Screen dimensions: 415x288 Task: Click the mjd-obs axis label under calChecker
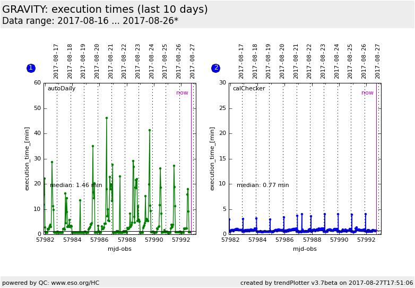pyautogui.click(x=305, y=249)
